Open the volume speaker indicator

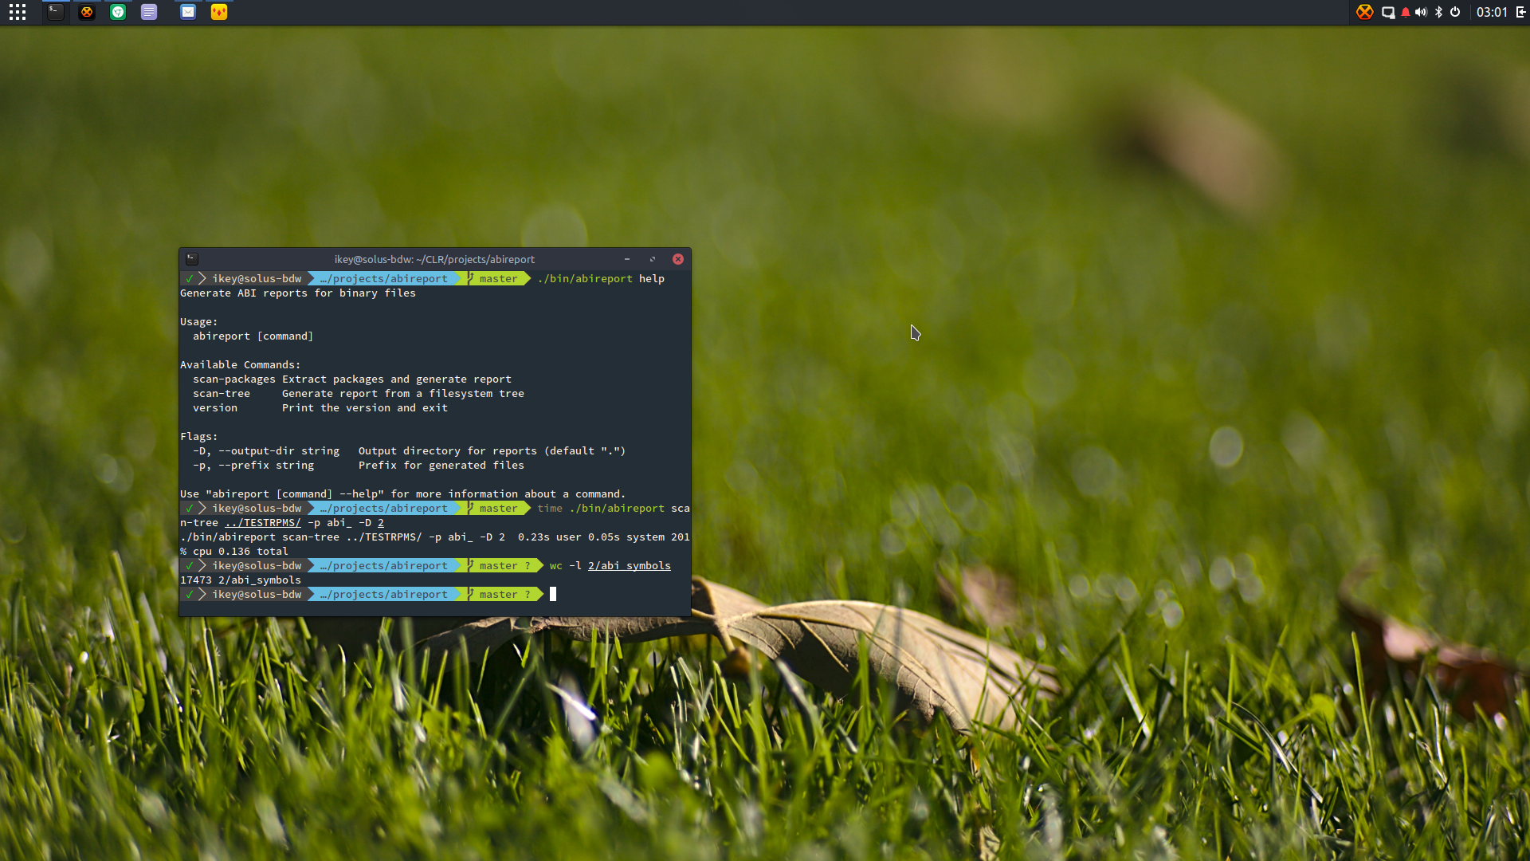(1421, 12)
